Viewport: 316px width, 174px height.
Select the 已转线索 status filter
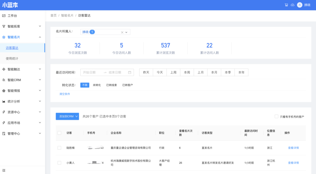click(x=111, y=85)
